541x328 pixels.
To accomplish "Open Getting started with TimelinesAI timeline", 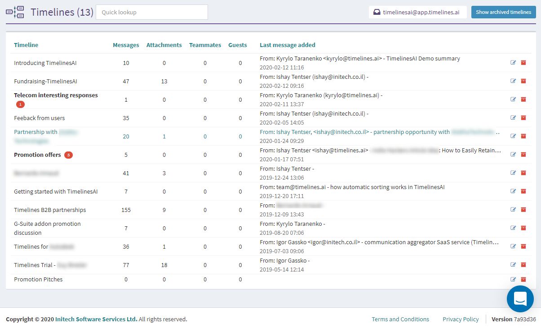I will coord(56,191).
